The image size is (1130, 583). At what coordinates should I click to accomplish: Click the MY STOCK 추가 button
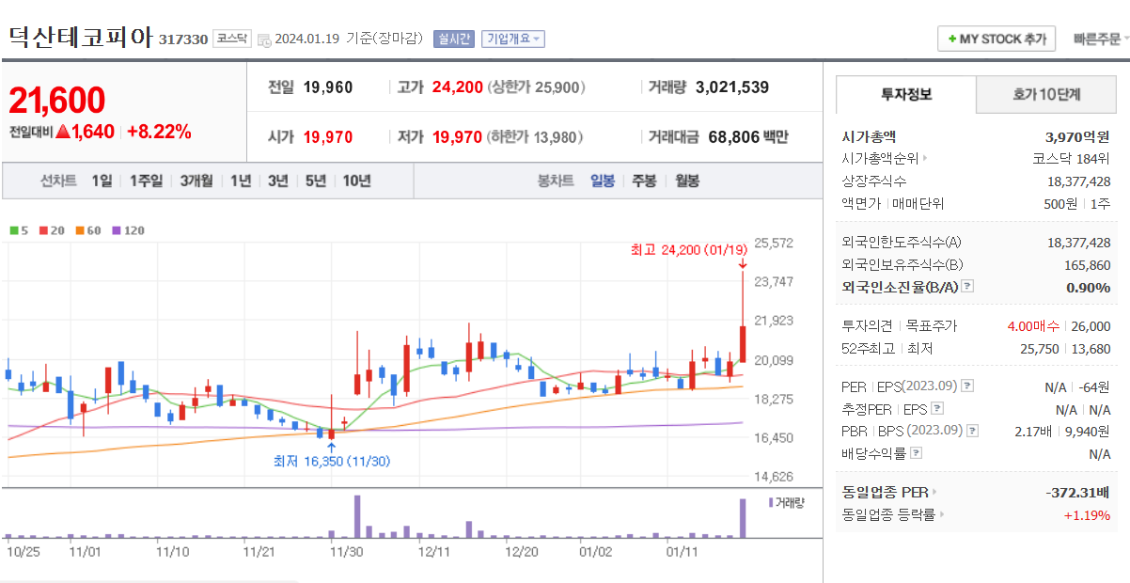point(997,39)
